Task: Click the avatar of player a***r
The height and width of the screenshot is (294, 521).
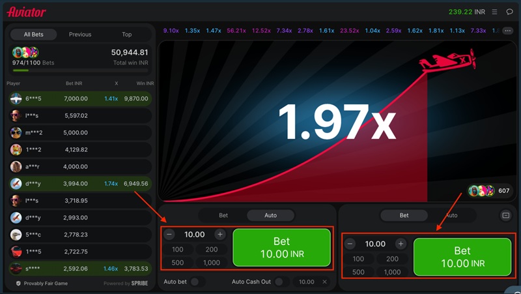Action: pos(16,167)
